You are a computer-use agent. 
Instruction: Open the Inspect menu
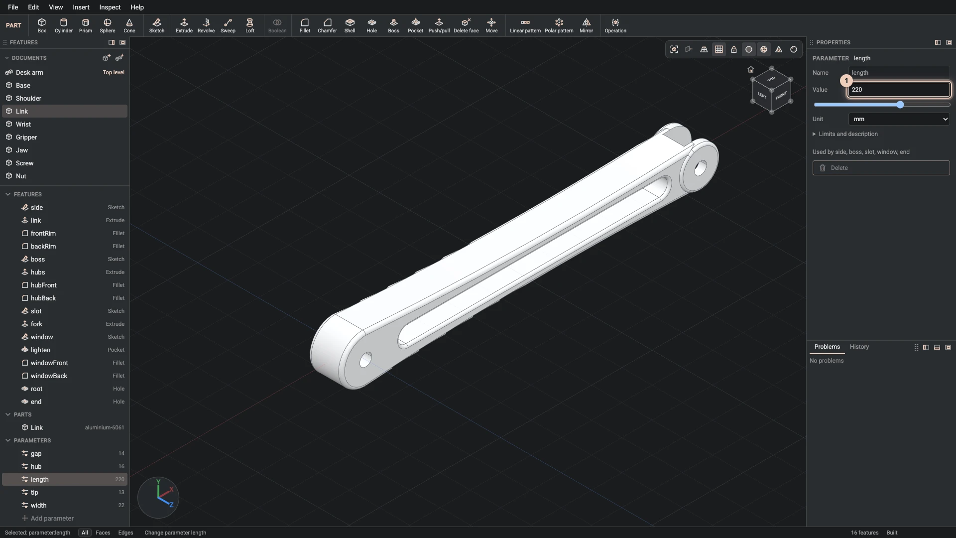click(x=110, y=7)
